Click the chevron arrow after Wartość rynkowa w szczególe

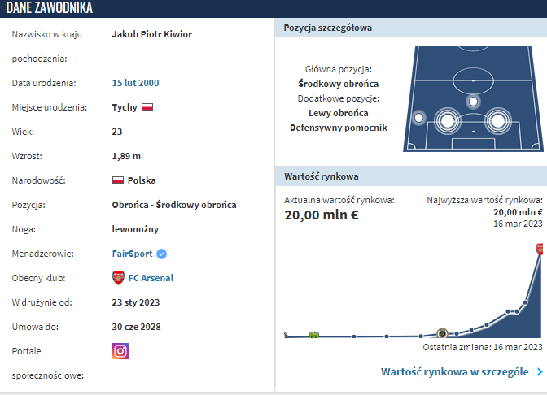(x=540, y=372)
